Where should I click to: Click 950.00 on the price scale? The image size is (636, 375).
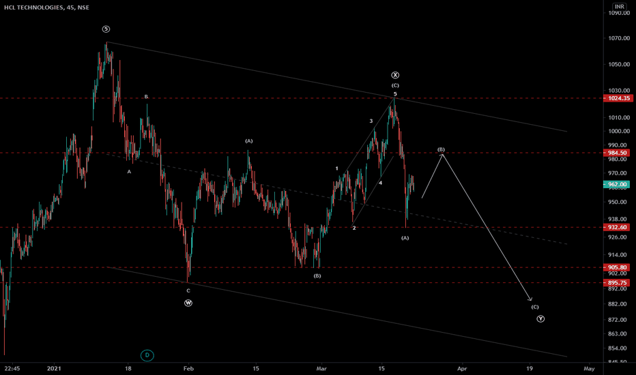pyautogui.click(x=619, y=202)
